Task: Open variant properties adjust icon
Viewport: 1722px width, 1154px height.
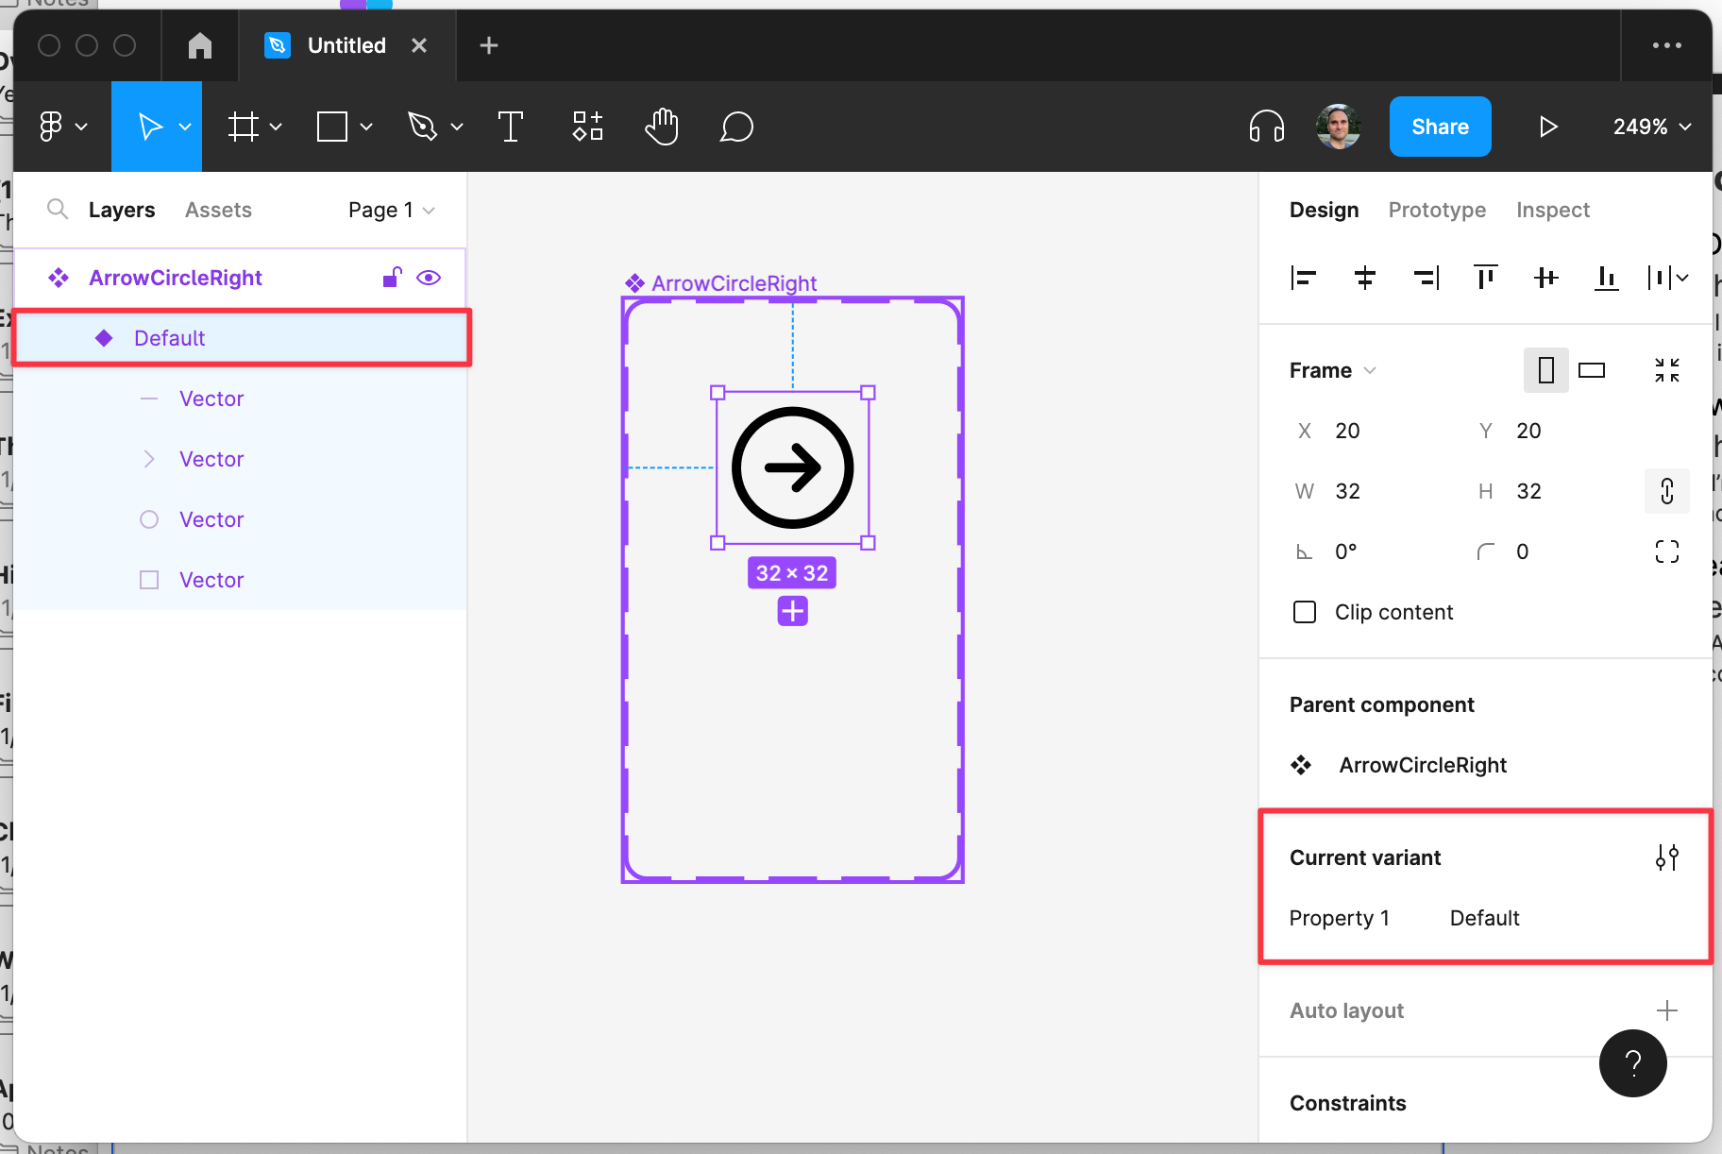Action: click(1667, 857)
